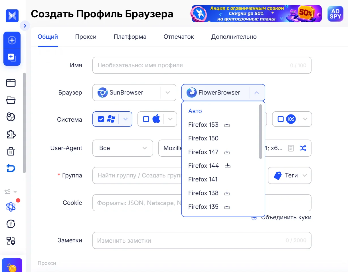Click the coin rewards icon at sidebar bottom
Image resolution: width=348 pixels, height=272 pixels.
[12, 265]
